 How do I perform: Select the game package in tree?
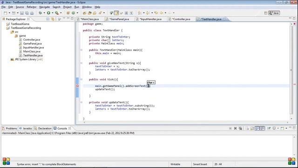click(22, 36)
